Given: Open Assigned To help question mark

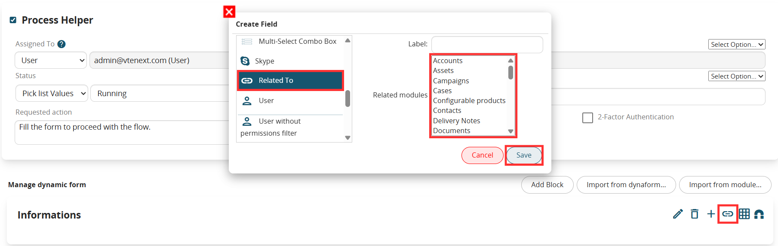Looking at the screenshot, I should pyautogui.click(x=62, y=44).
